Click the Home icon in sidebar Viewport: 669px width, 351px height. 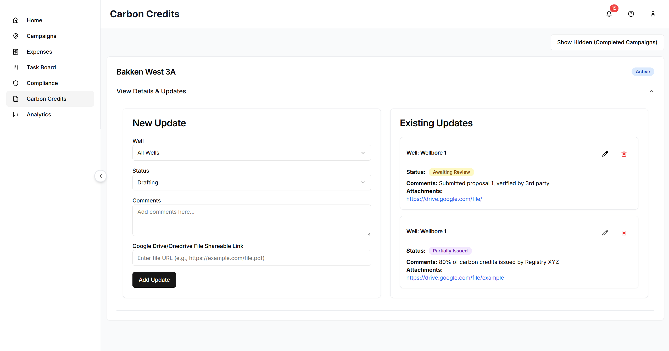point(16,20)
